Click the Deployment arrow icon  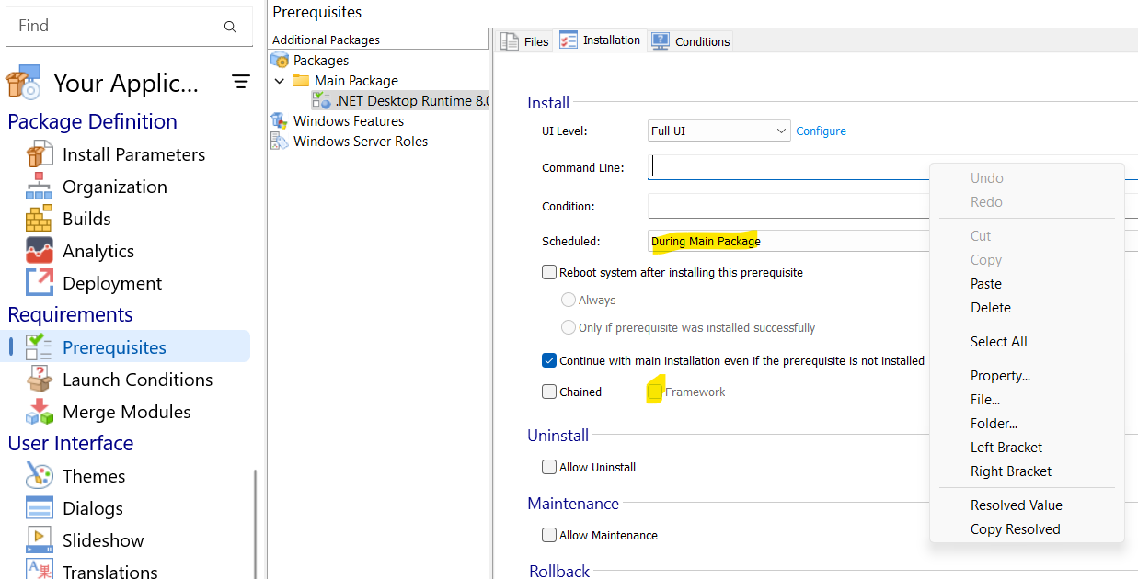tap(40, 283)
